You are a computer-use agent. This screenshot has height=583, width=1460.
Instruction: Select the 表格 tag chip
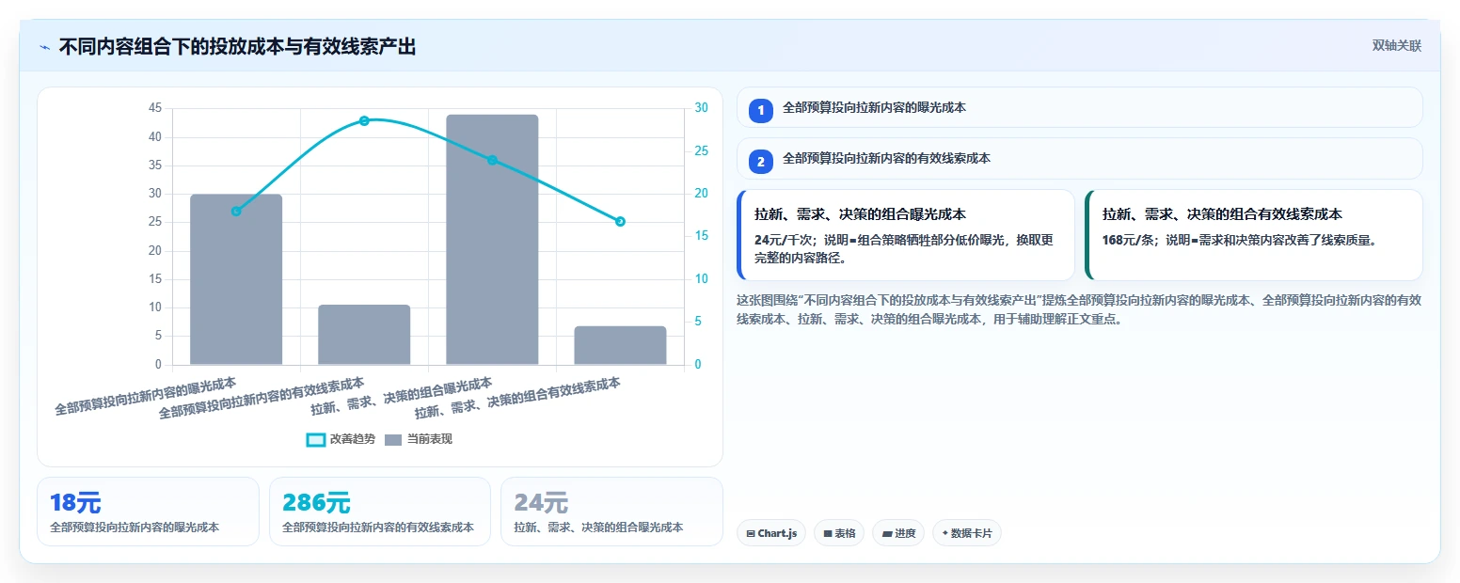click(839, 533)
